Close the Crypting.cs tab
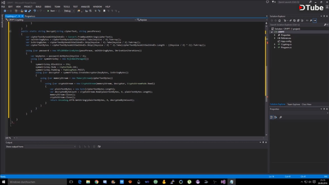 [x=22, y=16]
